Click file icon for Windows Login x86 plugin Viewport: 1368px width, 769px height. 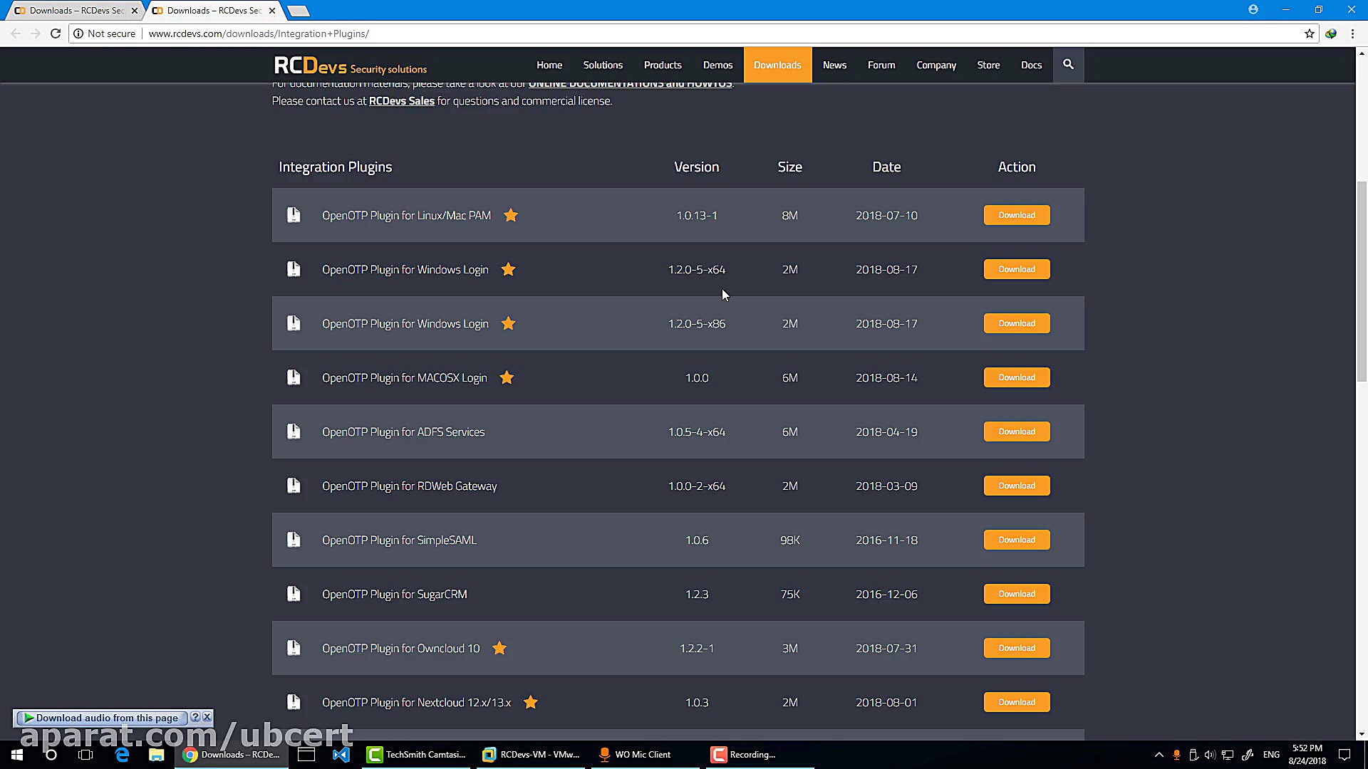294,323
